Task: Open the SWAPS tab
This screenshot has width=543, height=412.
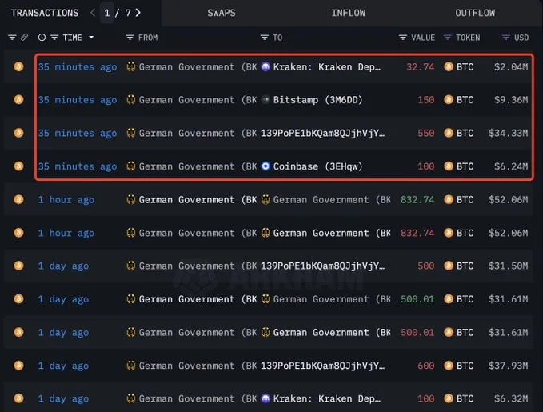Action: point(222,13)
